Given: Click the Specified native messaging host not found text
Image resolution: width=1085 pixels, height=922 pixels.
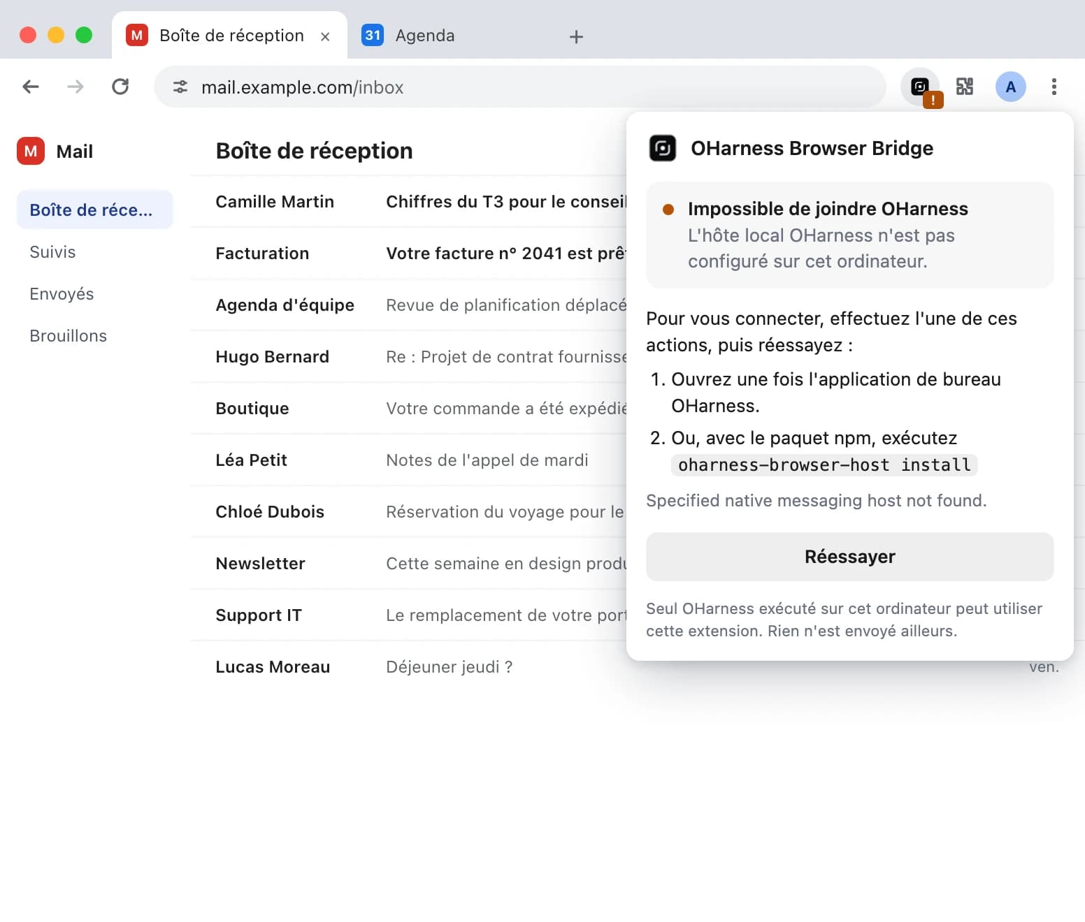Looking at the screenshot, I should pyautogui.click(x=816, y=501).
